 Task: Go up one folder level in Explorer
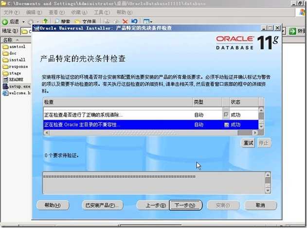45,21
